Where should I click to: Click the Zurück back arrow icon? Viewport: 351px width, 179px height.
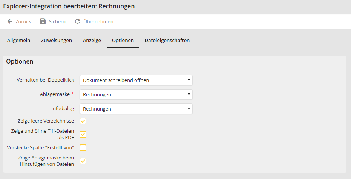pyautogui.click(x=10, y=21)
